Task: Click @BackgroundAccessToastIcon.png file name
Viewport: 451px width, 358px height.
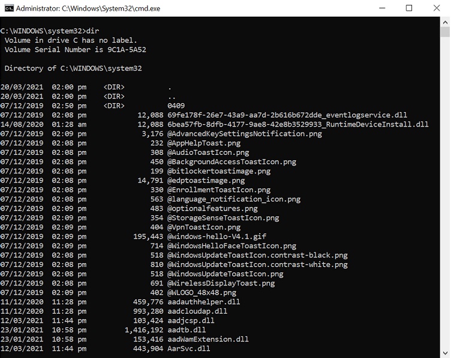Action: click(x=232, y=161)
